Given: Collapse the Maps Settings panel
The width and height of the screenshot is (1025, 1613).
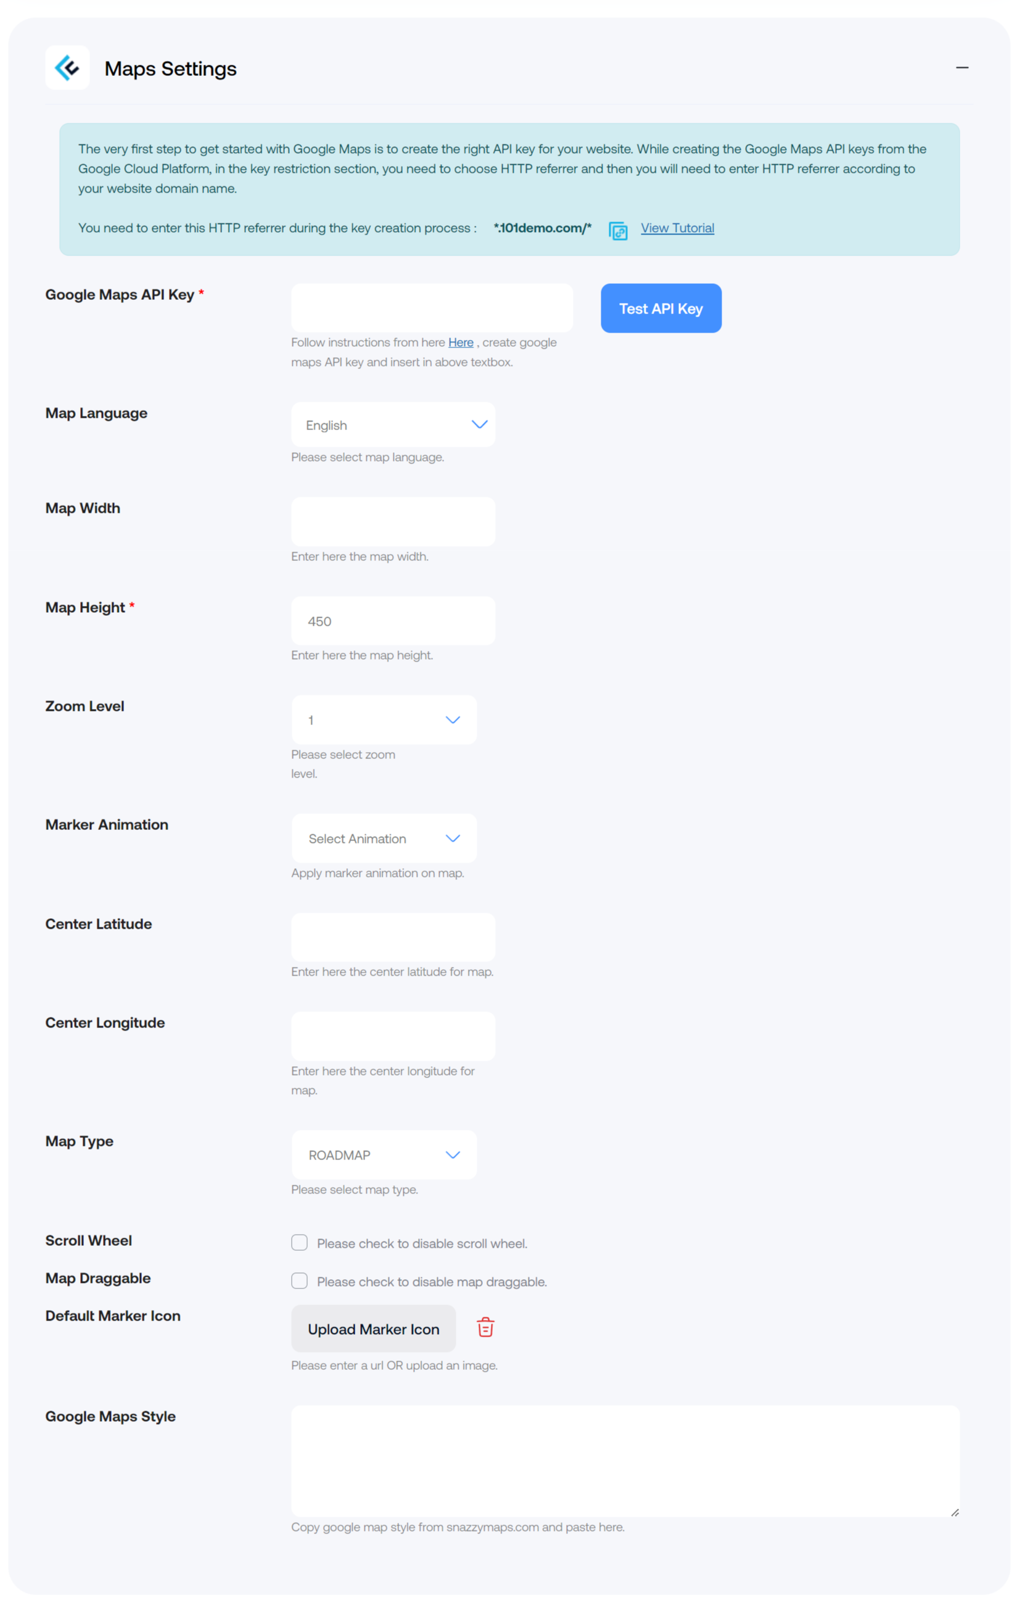Looking at the screenshot, I should (961, 67).
